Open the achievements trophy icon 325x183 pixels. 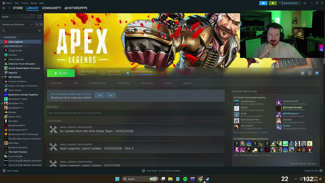click(128, 73)
